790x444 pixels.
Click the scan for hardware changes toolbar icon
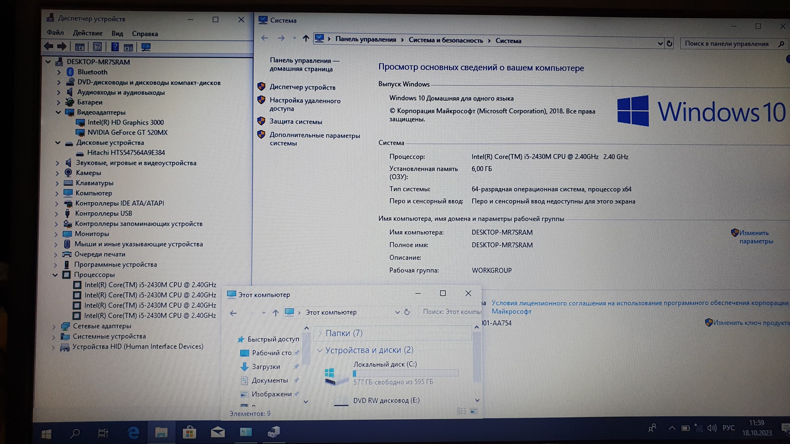(x=146, y=47)
